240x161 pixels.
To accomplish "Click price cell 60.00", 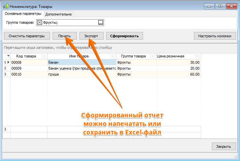I will tap(179, 74).
